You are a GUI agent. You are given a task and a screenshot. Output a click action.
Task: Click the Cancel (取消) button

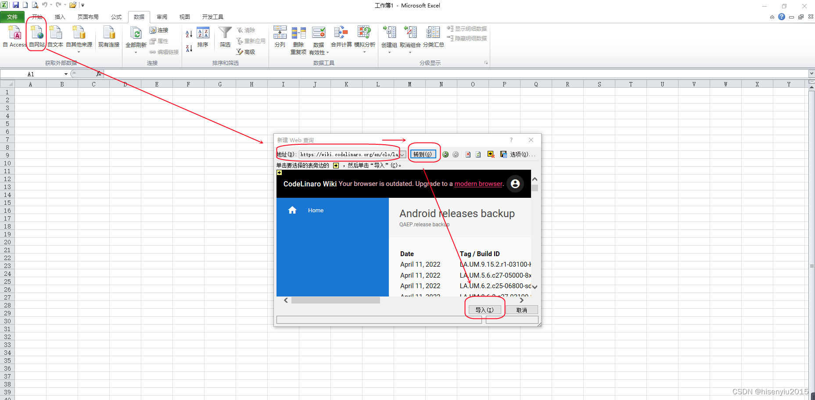[522, 310]
